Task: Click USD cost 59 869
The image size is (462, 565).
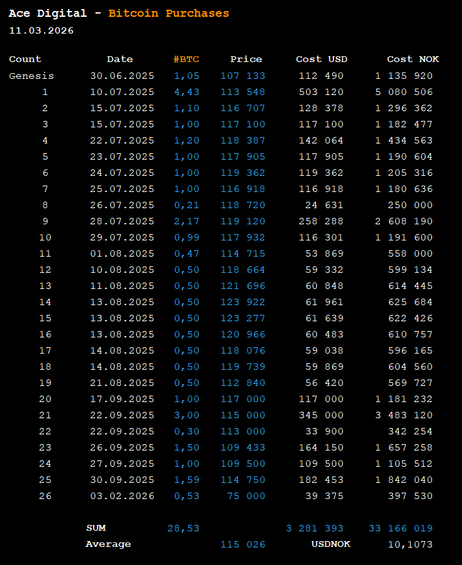Action: 324,367
